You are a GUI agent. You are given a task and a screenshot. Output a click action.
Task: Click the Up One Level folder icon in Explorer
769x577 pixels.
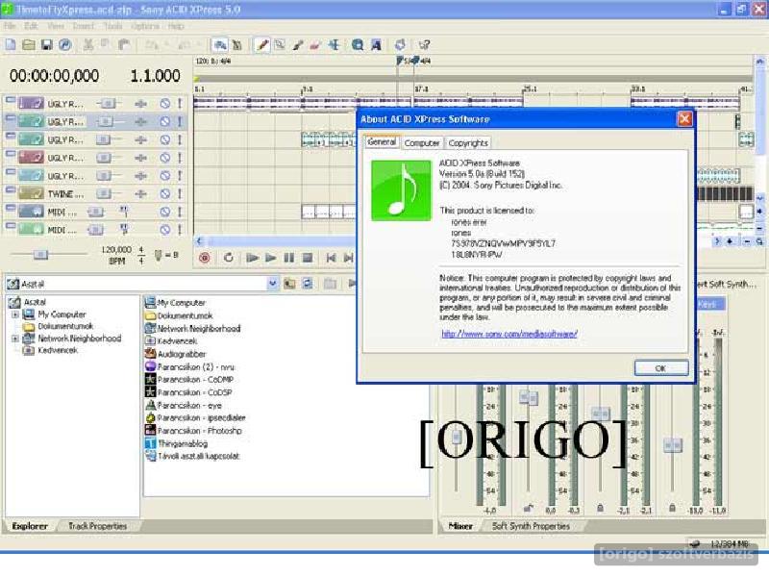tap(290, 284)
